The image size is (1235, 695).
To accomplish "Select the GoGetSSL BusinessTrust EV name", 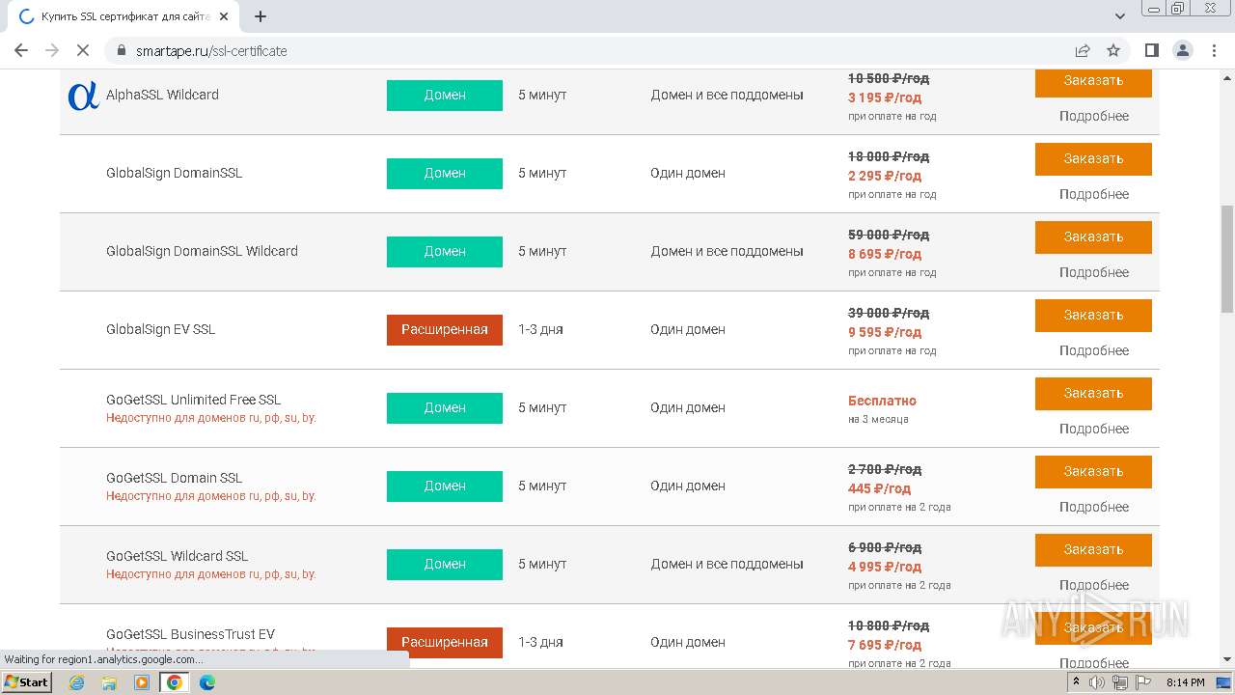I will click(x=190, y=634).
